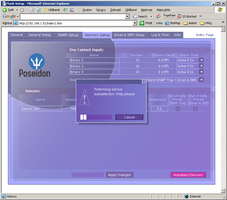Image resolution: width=227 pixels, height=200 pixels.
Task: Click the Internet zone globe icon
Action: pos(187,196)
